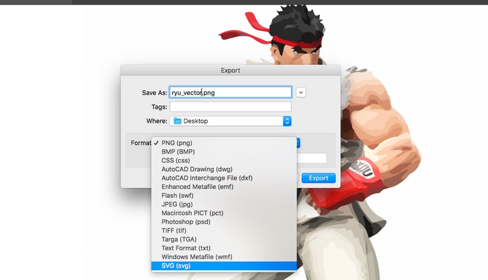Open the Where location dropdown
Viewport: 488px width, 280px height.
(x=230, y=121)
